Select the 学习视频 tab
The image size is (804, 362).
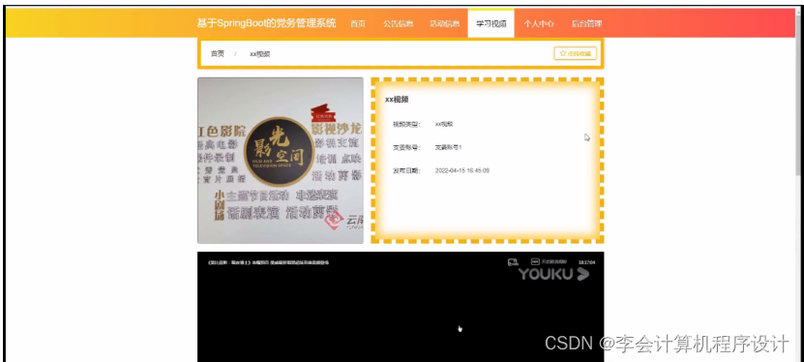pos(491,23)
